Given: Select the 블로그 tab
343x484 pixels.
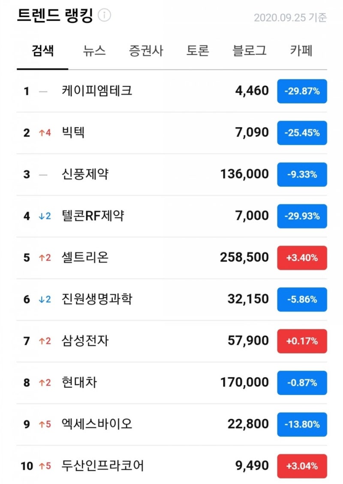Looking at the screenshot, I should (248, 51).
